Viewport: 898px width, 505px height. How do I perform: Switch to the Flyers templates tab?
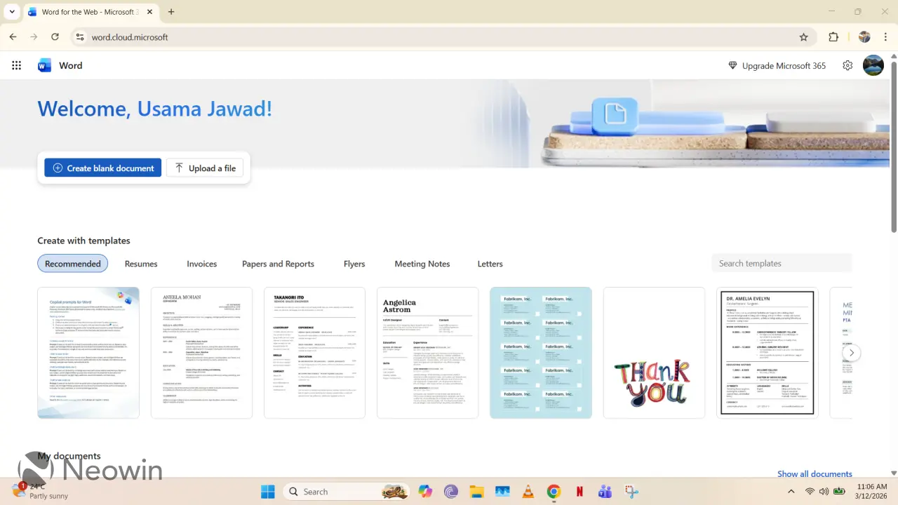tap(354, 264)
